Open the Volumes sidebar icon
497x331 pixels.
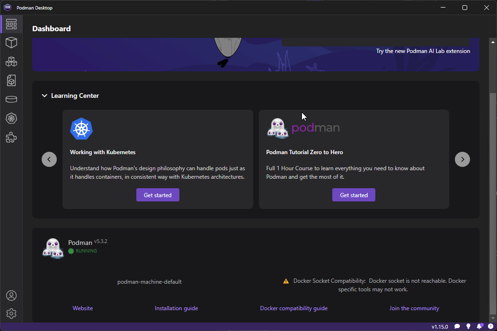point(11,99)
